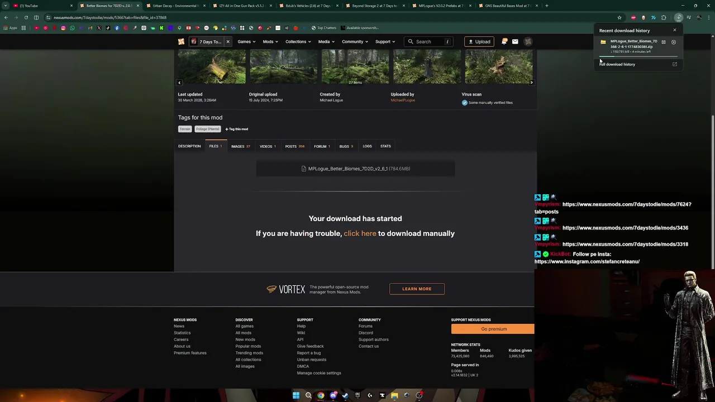The width and height of the screenshot is (715, 402).
Task: Switch to the Files tab
Action: click(x=216, y=146)
